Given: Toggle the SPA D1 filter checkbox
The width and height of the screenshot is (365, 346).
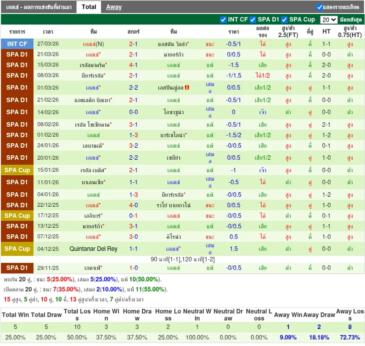Looking at the screenshot, I should [253, 20].
